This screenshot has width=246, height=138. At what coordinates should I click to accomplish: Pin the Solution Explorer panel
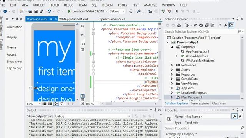pyautogui.click(x=238, y=19)
